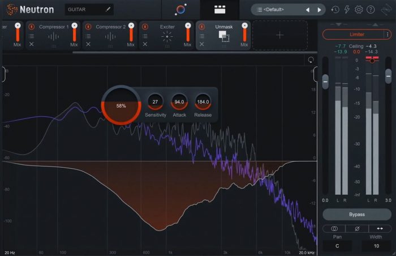The image size is (396, 256).
Task: Bypass the Unmask module power button
Action: coord(201,27)
